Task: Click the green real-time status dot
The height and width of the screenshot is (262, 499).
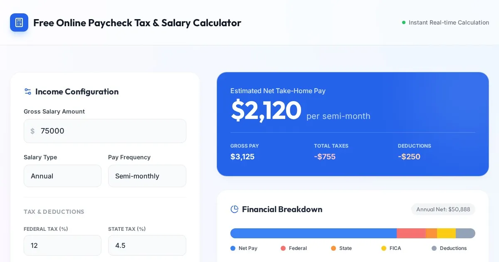Action: 404,22
